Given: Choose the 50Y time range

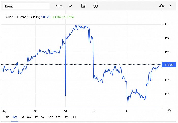Looking at the screenshot, I should pos(67,117).
